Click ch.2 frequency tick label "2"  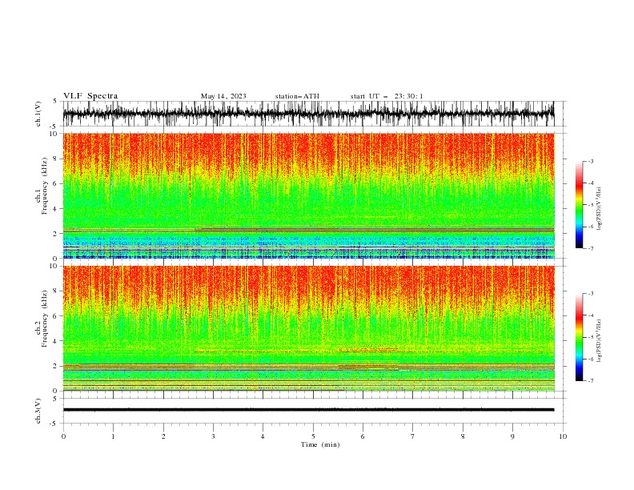pyautogui.click(x=56, y=366)
